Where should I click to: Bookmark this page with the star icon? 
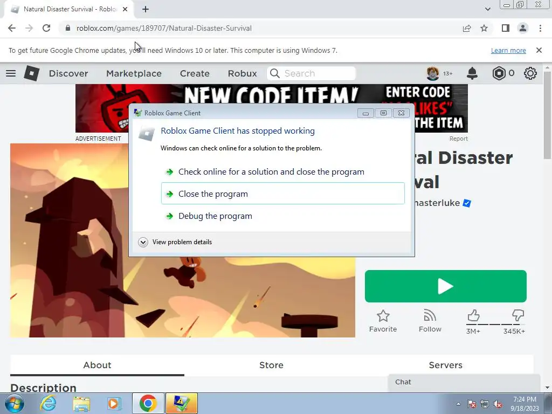(x=484, y=28)
